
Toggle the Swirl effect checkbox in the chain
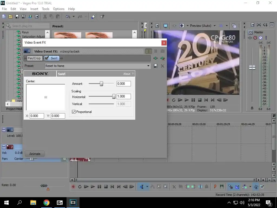47,58
